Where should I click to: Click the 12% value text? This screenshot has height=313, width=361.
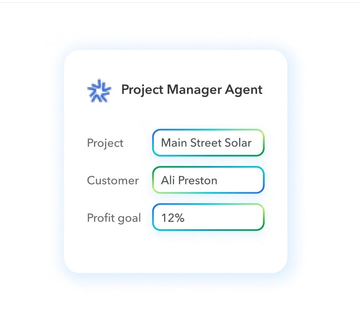tap(173, 218)
